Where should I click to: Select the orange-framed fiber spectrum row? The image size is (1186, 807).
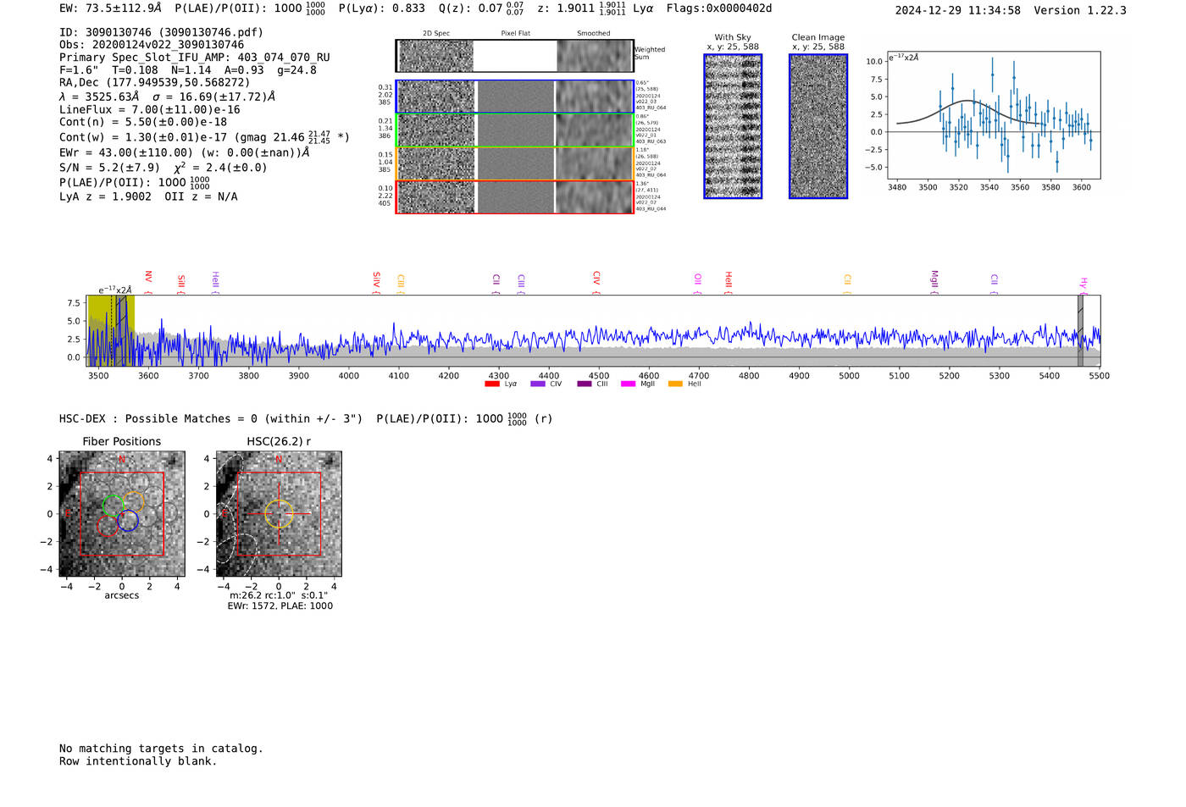coord(514,163)
